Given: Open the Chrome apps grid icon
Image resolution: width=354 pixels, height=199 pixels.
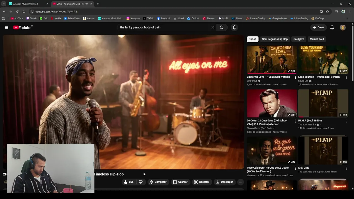Looking at the screenshot, I should (4, 19).
